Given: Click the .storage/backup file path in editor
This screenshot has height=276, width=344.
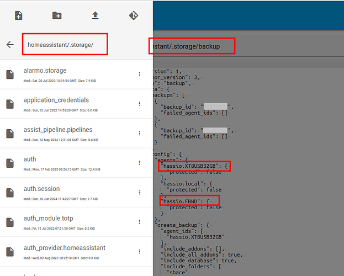Looking at the screenshot, I should (x=186, y=46).
